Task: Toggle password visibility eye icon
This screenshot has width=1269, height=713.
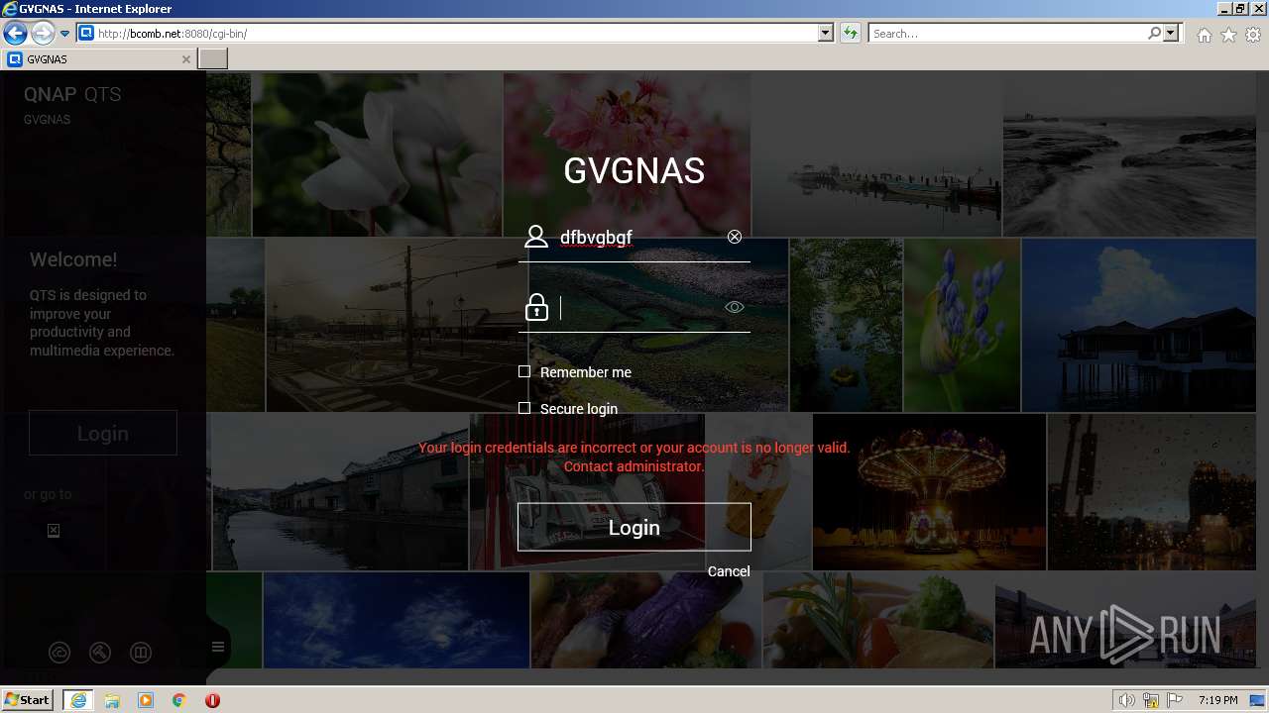Action: [x=735, y=307]
